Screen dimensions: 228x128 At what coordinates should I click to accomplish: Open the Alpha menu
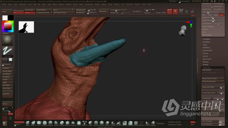click(x=4, y=4)
